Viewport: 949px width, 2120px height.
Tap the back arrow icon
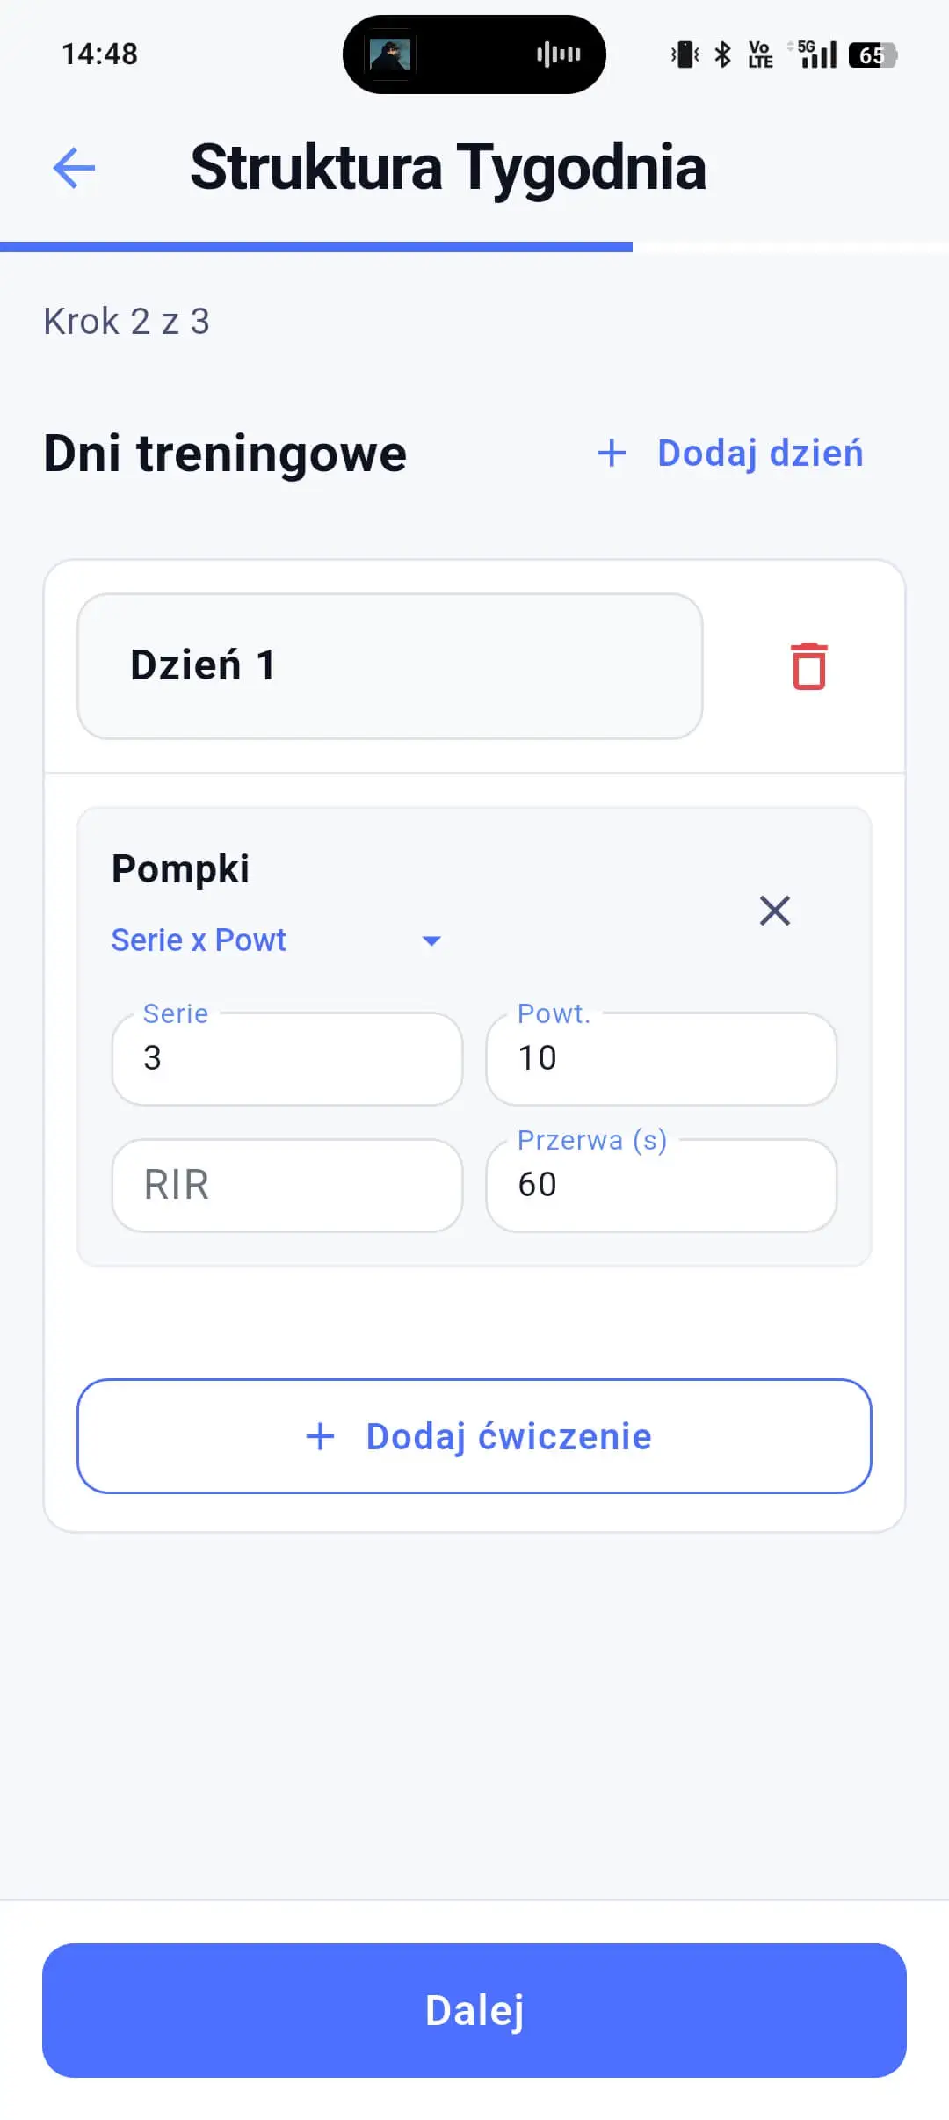pyautogui.click(x=74, y=168)
